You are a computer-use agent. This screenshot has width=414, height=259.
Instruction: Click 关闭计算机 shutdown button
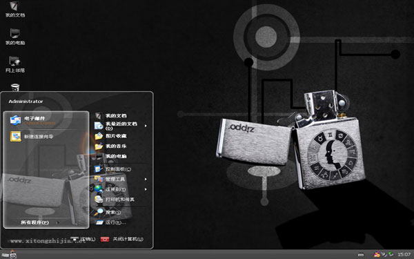point(122,239)
